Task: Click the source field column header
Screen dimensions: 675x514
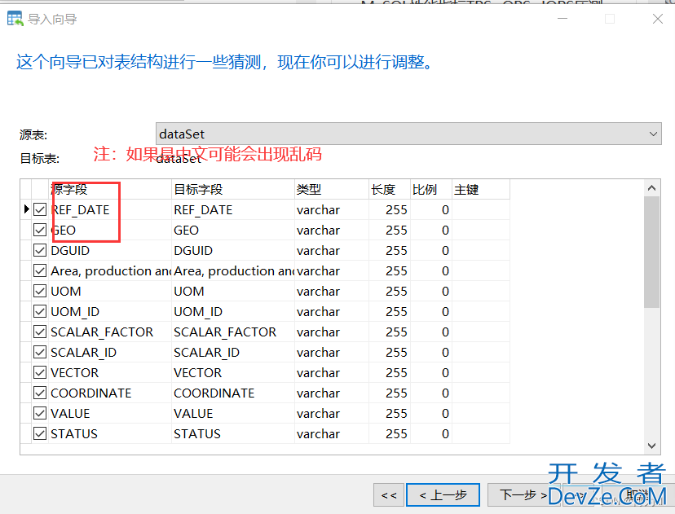Action: point(110,189)
